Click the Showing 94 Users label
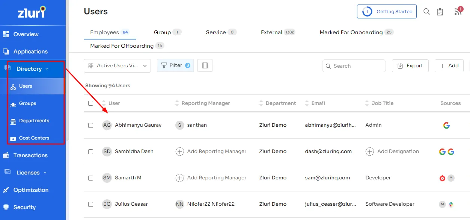This screenshot has height=220, width=470. coord(108,86)
